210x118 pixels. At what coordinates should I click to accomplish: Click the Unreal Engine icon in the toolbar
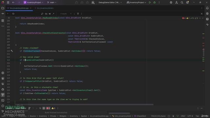pyautogui.click(x=93, y=2)
